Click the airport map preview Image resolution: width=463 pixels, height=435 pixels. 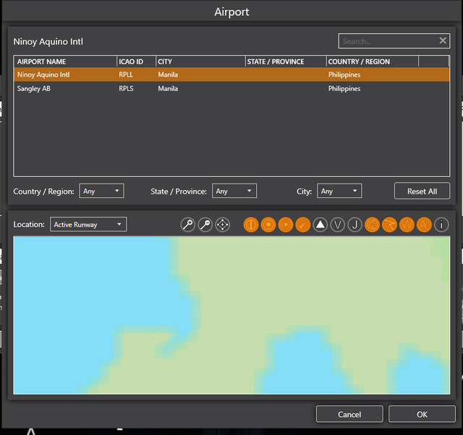pos(231,315)
